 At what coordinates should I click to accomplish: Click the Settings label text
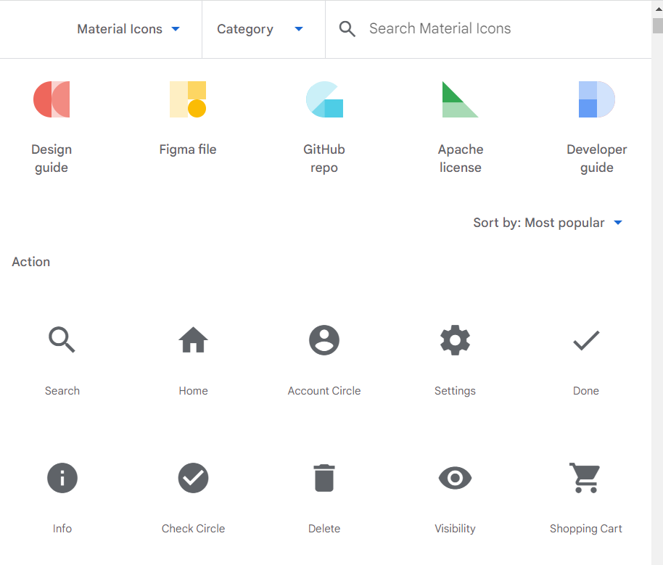455,391
